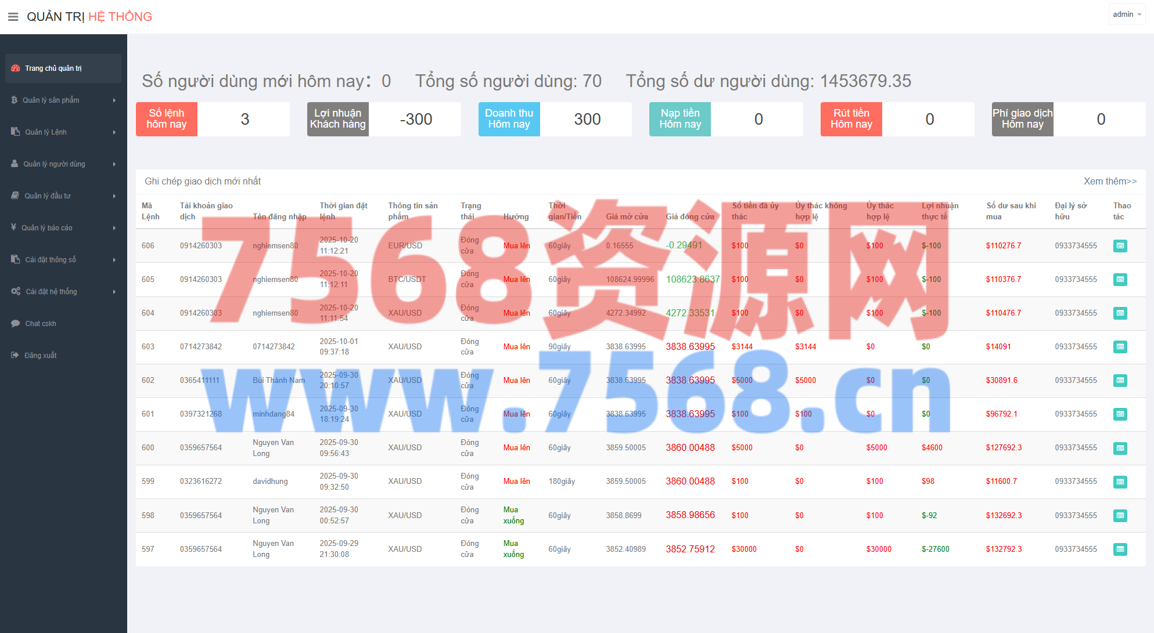
Task: Select the Chat cskh menu item
Action: (x=41, y=324)
